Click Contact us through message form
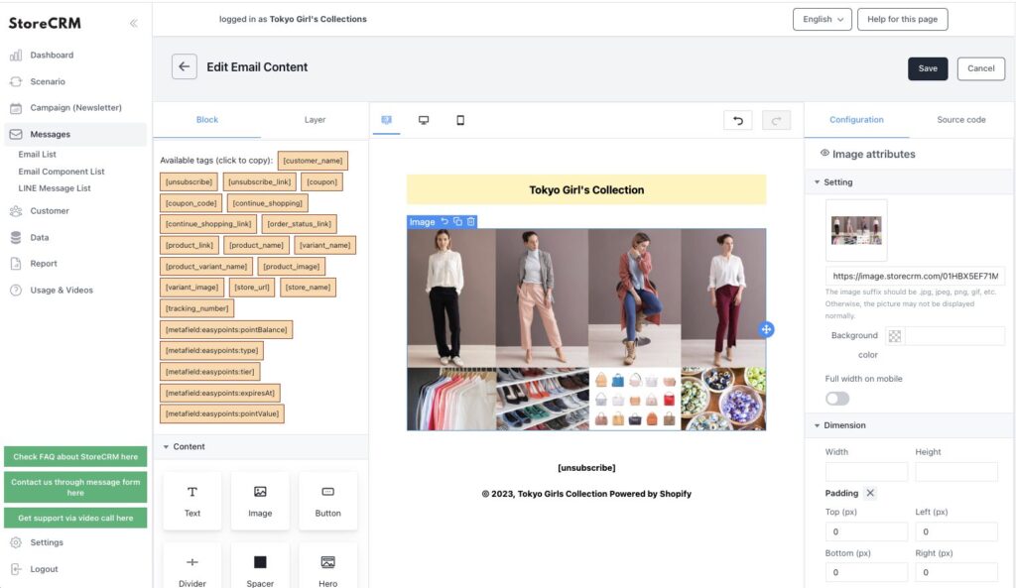 pyautogui.click(x=75, y=487)
